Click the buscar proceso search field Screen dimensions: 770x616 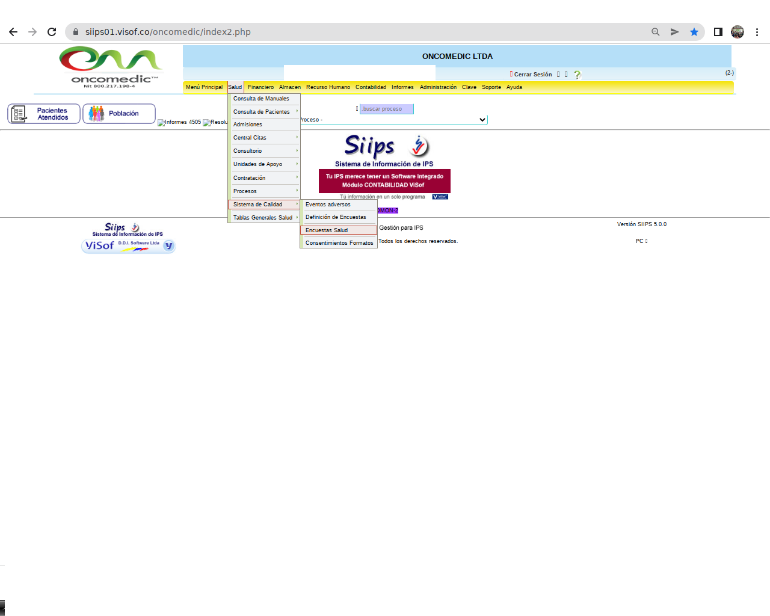click(386, 109)
